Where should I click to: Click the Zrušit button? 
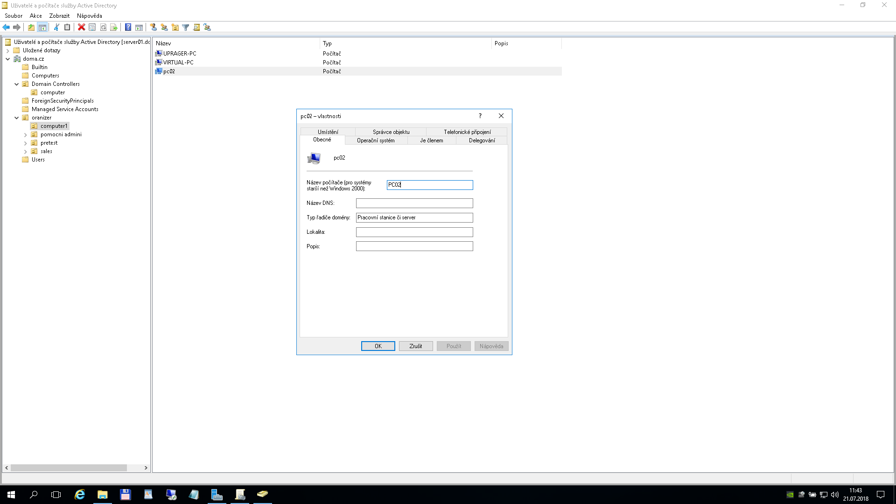(x=416, y=346)
